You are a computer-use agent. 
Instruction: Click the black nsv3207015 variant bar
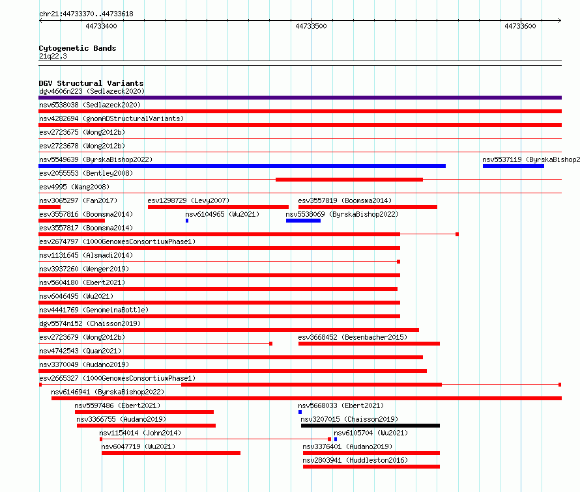point(370,426)
